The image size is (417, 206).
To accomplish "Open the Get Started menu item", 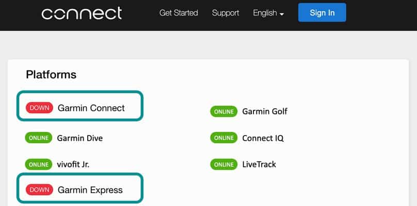I will pos(179,13).
